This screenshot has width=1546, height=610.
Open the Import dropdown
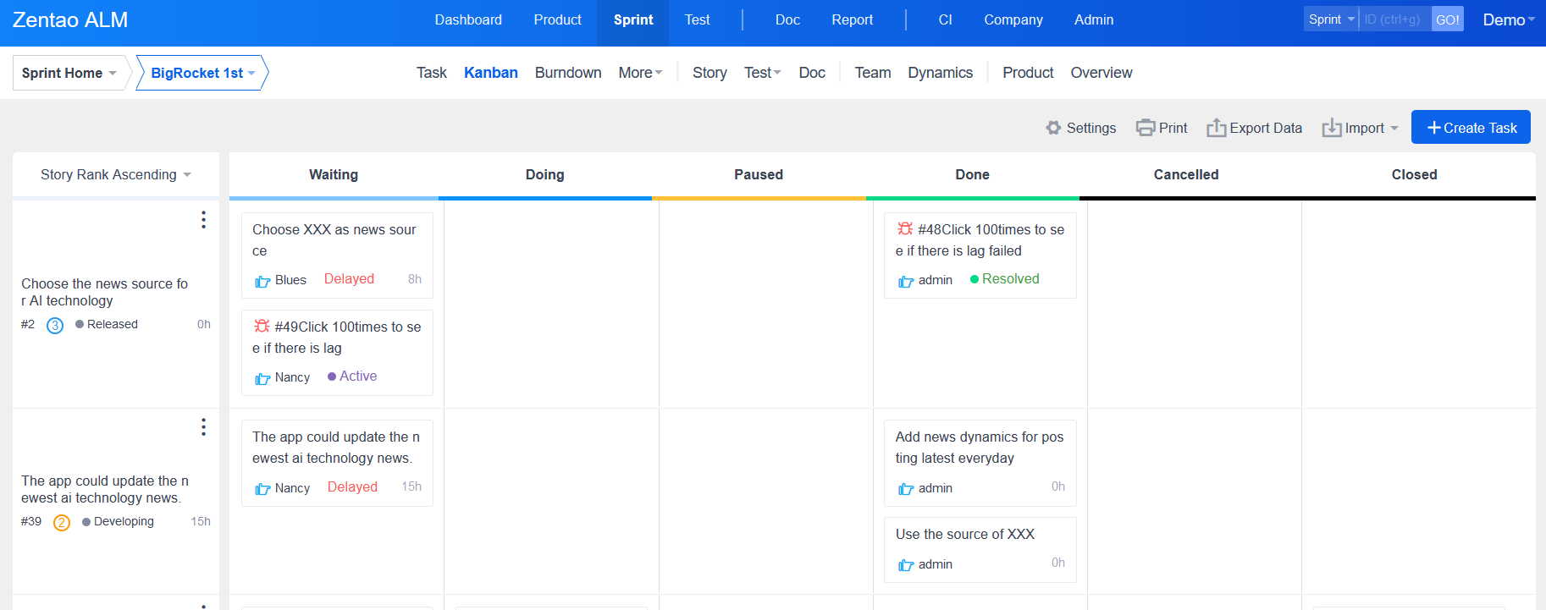pyautogui.click(x=1361, y=128)
